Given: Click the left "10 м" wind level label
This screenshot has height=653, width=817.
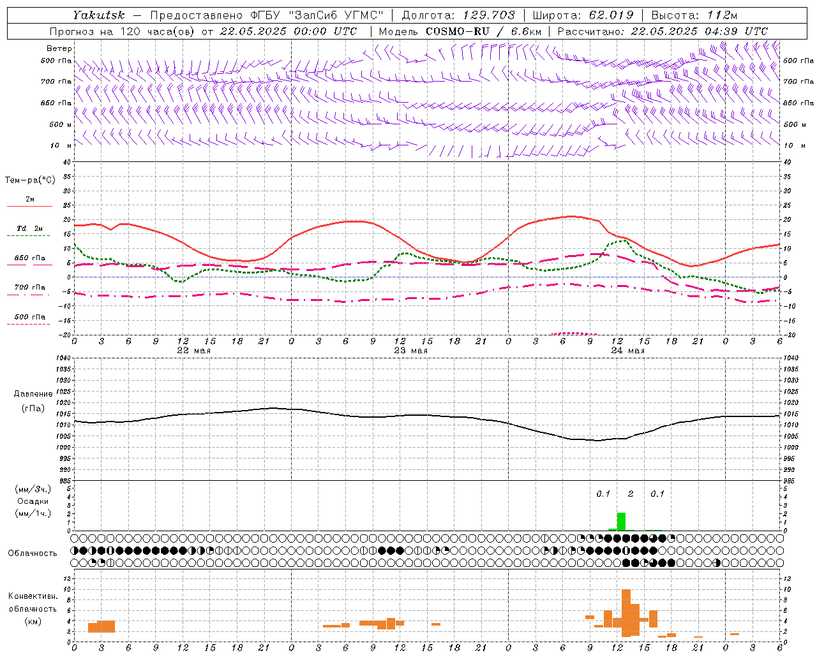Looking at the screenshot, I should point(61,145).
